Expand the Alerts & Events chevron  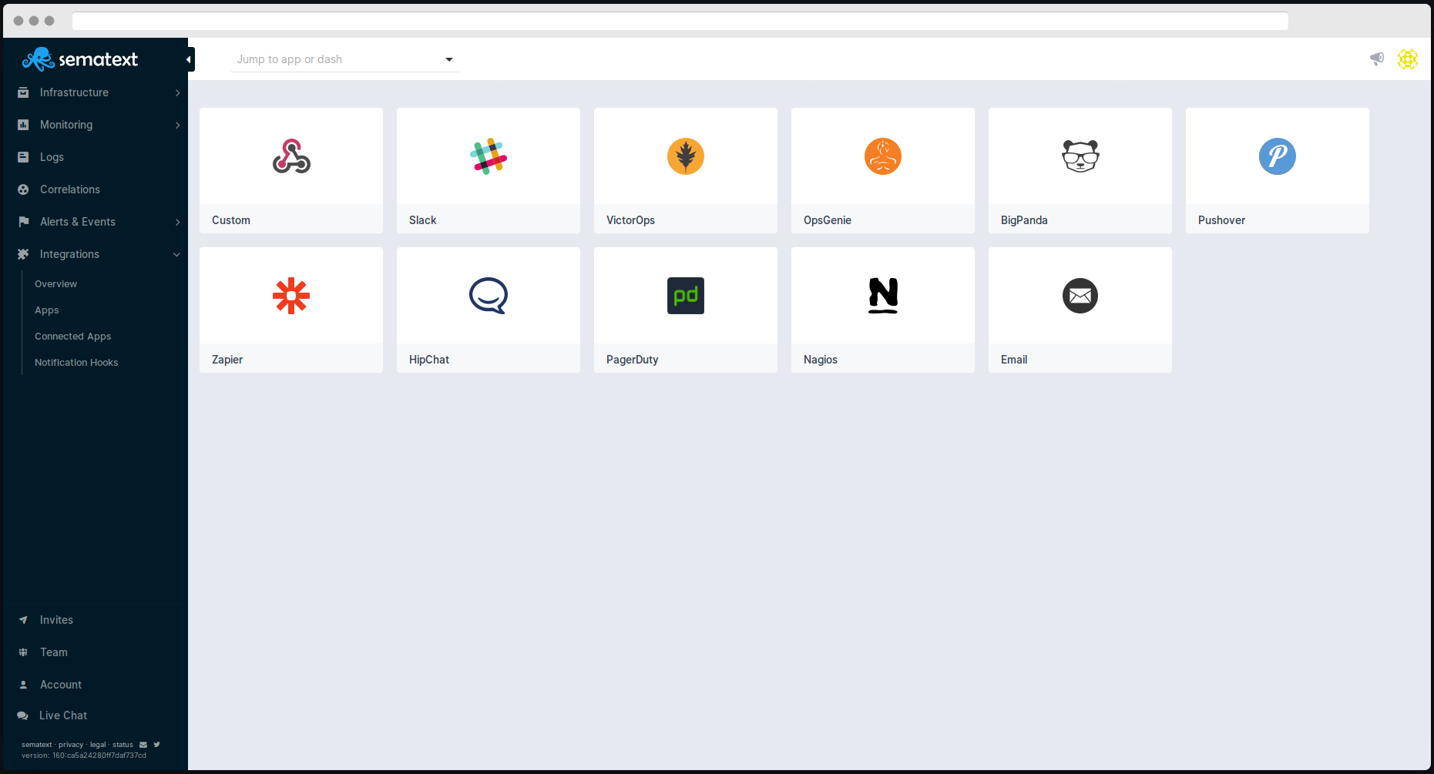(177, 222)
